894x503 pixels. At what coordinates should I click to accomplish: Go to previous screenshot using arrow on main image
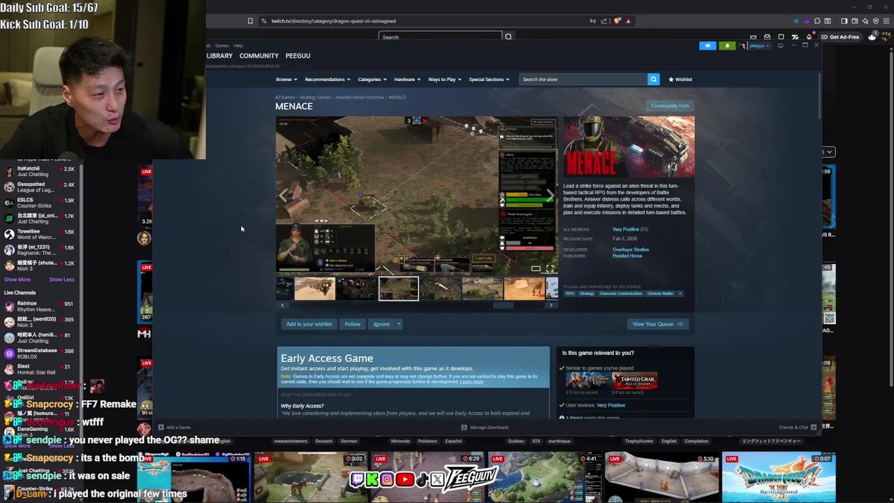[284, 196]
